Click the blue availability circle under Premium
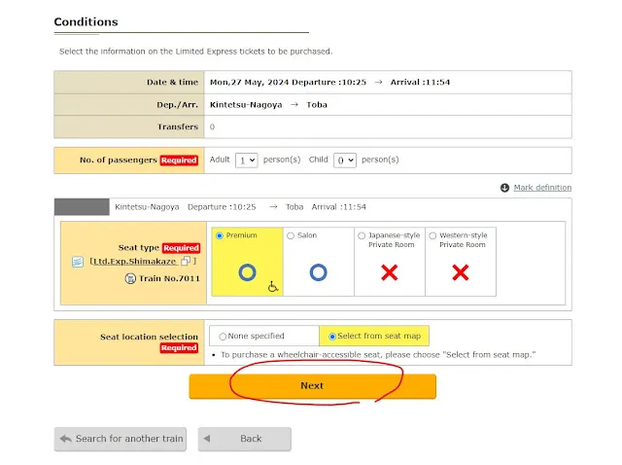Screen dimensions: 622x465 tap(247, 272)
